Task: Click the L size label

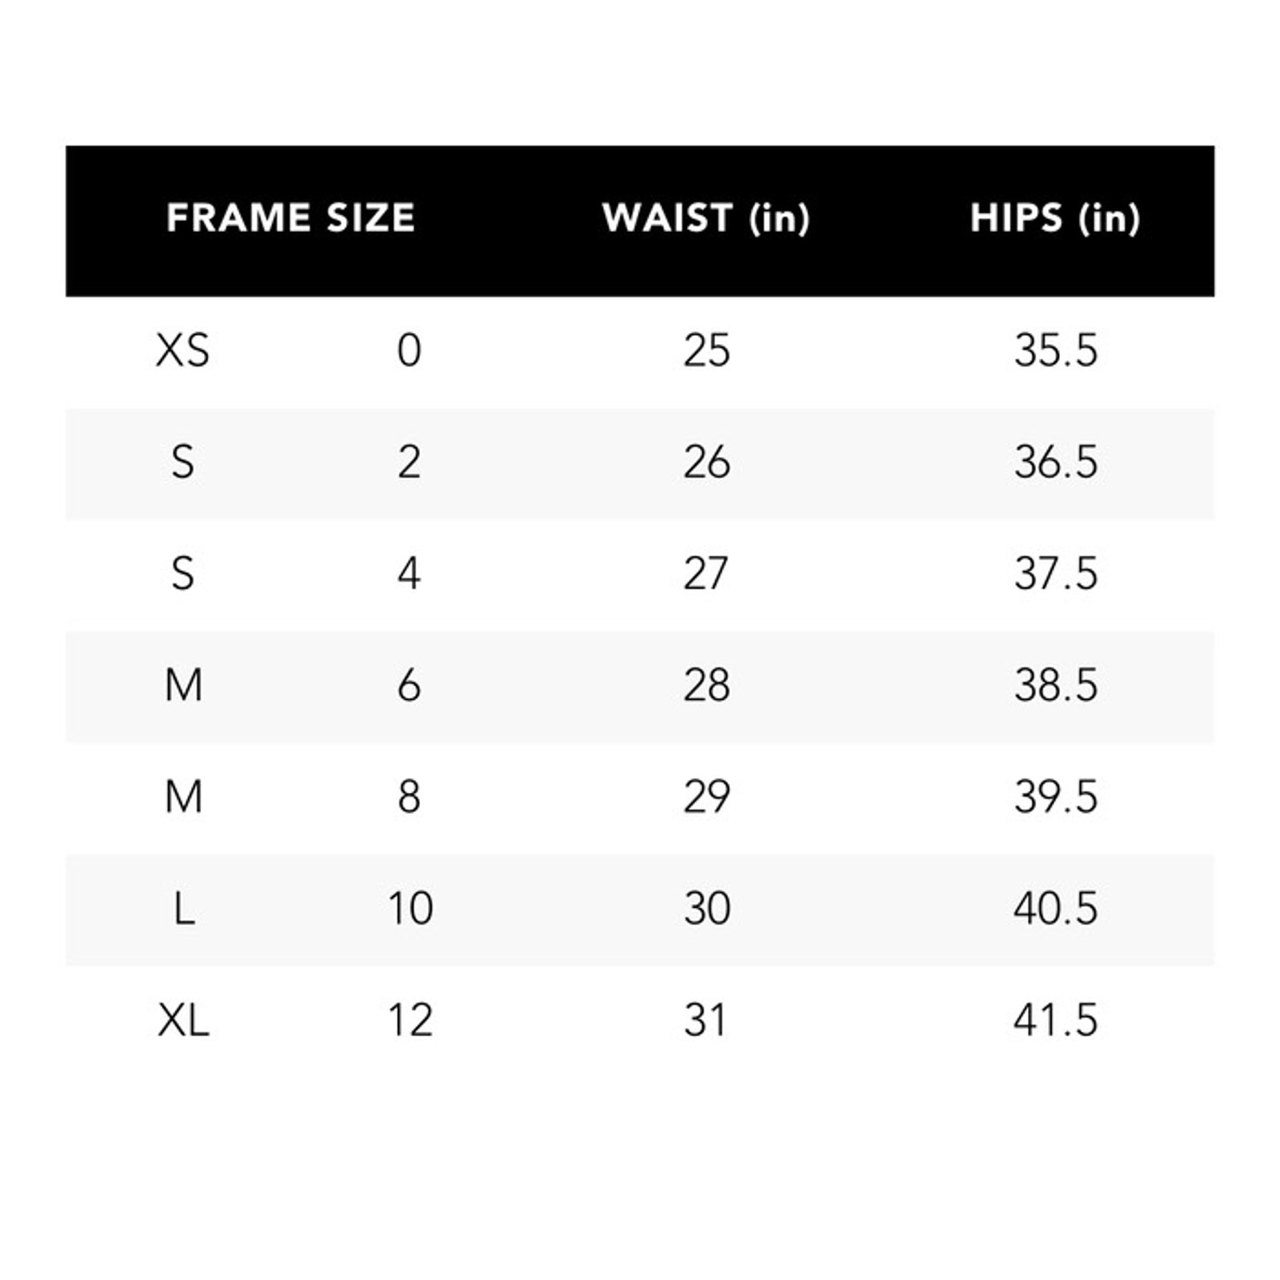Action: tap(184, 909)
